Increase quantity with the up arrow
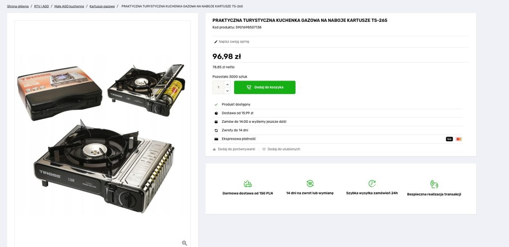The width and height of the screenshot is (509, 247). [x=228, y=84]
